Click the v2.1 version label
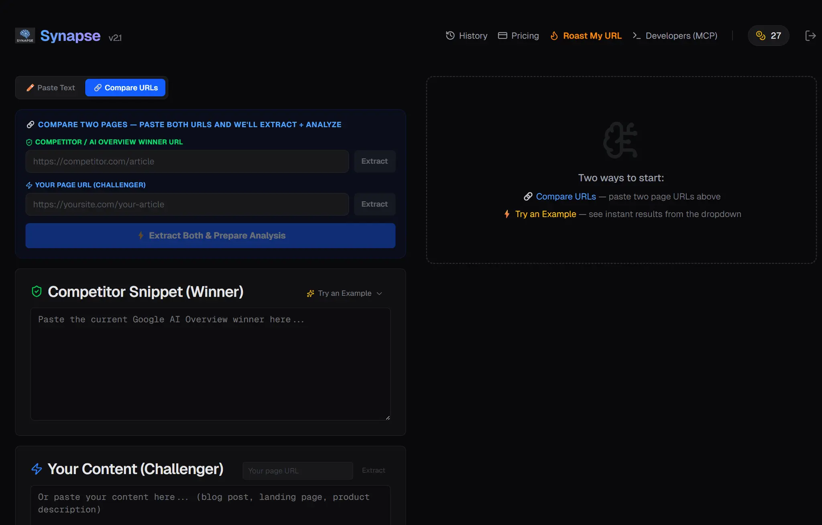This screenshot has width=822, height=525. tap(115, 38)
